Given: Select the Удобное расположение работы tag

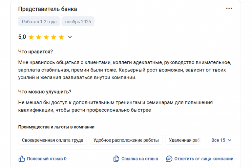Looking at the screenshot, I should point(126,140).
